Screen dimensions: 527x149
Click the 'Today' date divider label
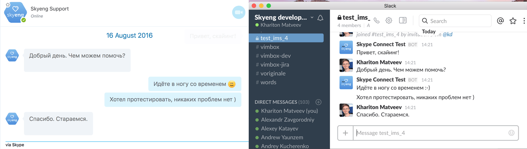pos(429,32)
